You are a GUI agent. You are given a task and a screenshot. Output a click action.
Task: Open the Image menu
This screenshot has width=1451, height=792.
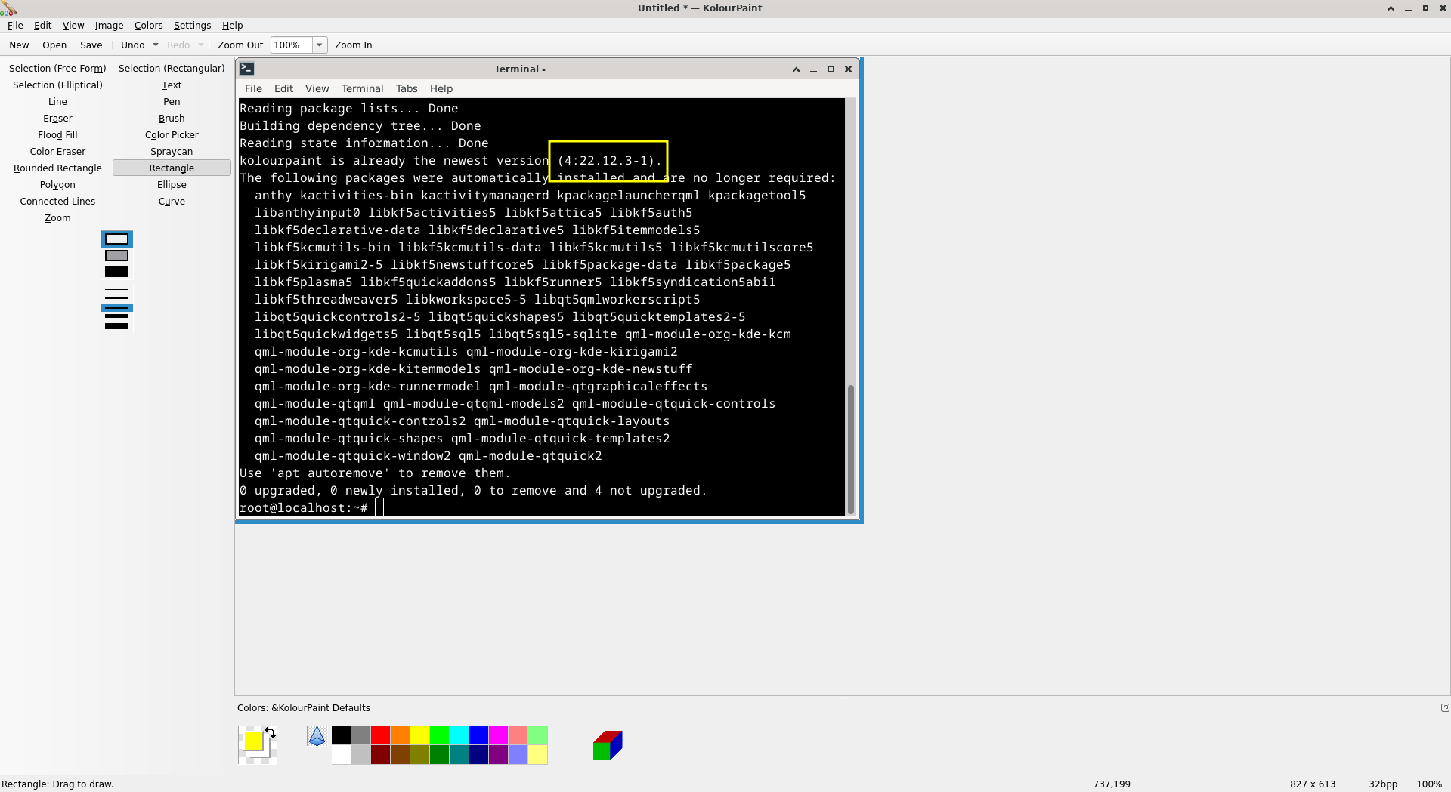pyautogui.click(x=109, y=26)
